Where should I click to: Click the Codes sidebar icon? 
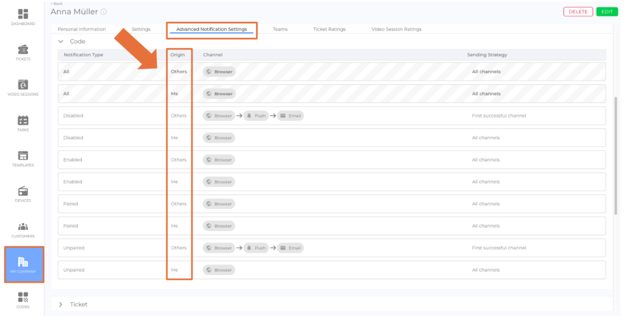point(23,297)
